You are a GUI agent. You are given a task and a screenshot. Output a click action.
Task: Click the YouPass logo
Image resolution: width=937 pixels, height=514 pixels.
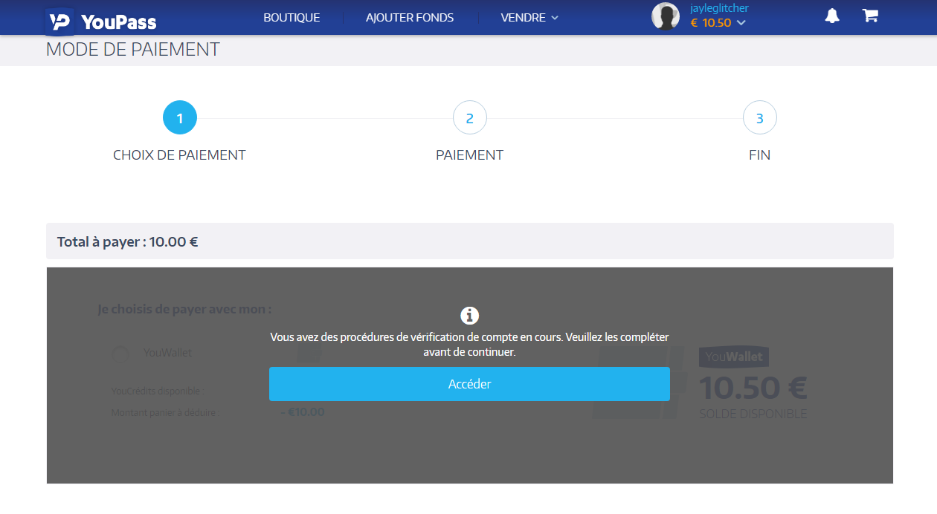pos(101,21)
